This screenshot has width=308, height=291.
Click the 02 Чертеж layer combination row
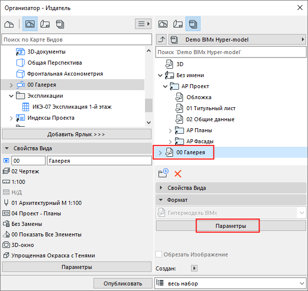[x=25, y=171]
